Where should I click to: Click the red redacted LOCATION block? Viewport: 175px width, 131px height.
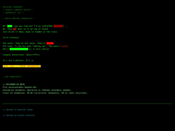pyautogui.click(x=58, y=26)
